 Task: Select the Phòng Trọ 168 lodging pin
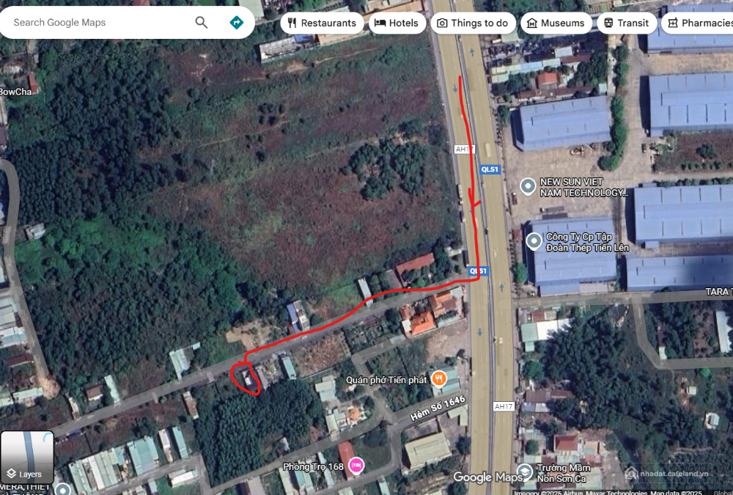(356, 466)
